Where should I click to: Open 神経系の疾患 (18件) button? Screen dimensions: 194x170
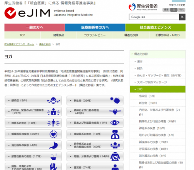click(x=33, y=123)
